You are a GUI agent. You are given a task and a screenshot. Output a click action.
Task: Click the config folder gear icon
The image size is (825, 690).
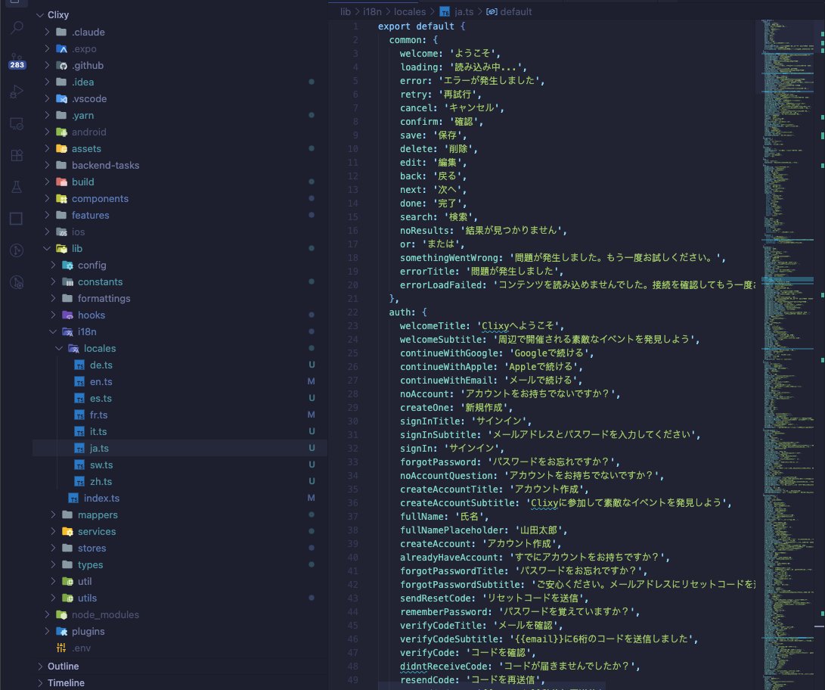[x=67, y=266]
